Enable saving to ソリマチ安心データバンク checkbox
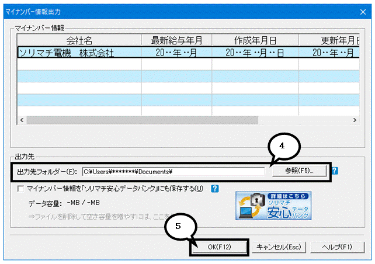 21,189
